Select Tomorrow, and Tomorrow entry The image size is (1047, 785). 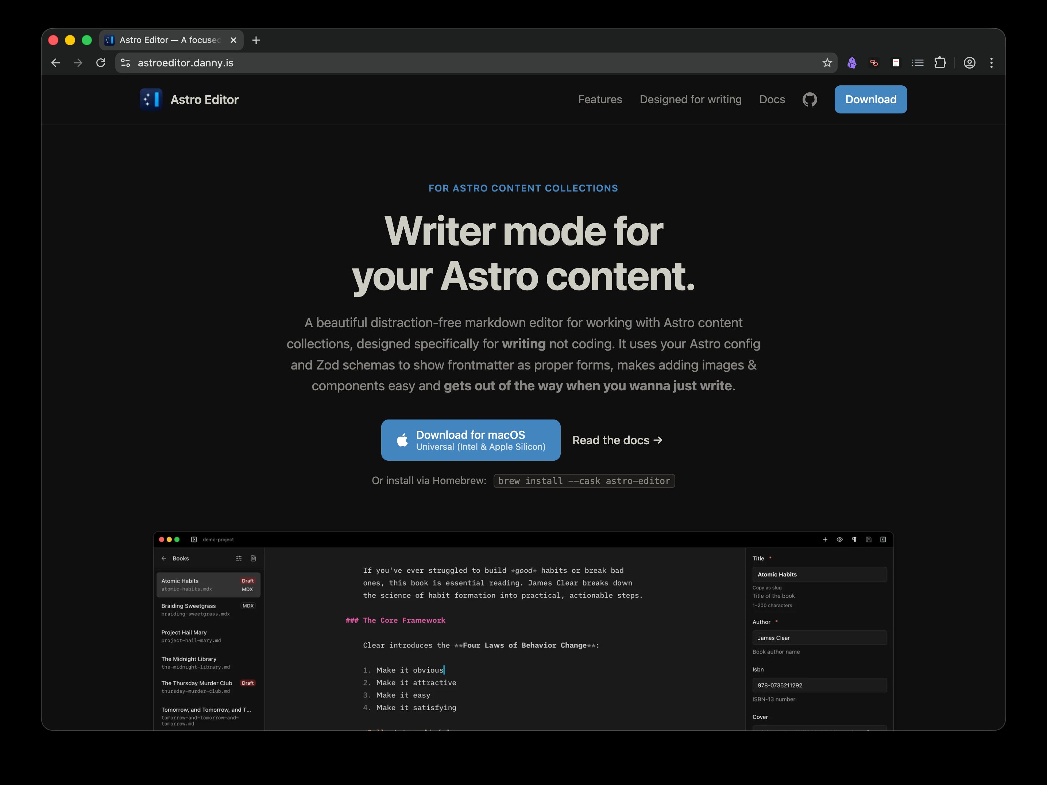(208, 716)
